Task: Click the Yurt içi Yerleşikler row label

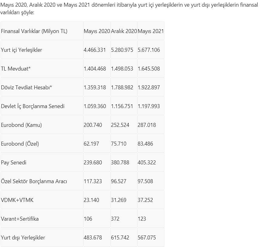Action: tap(22, 50)
